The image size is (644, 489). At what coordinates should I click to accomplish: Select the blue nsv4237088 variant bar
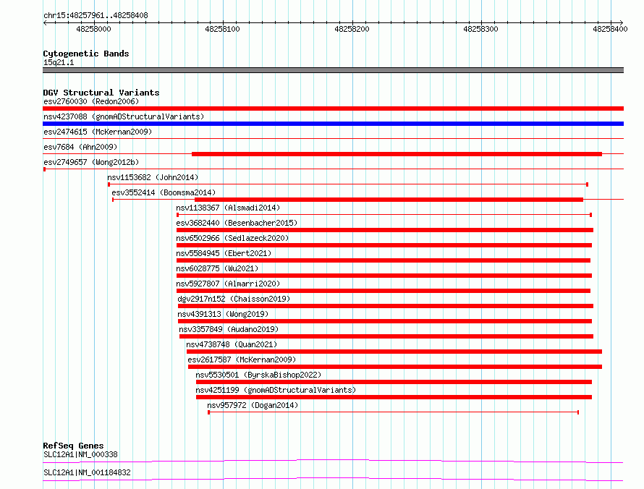point(333,124)
